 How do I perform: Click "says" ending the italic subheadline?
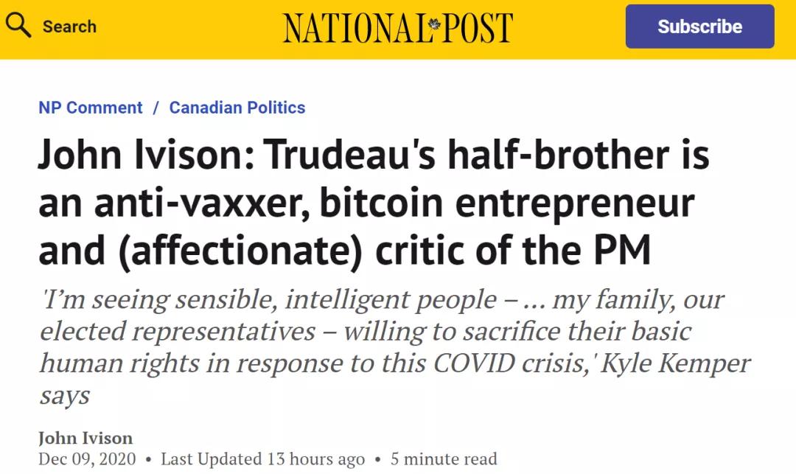(x=65, y=395)
